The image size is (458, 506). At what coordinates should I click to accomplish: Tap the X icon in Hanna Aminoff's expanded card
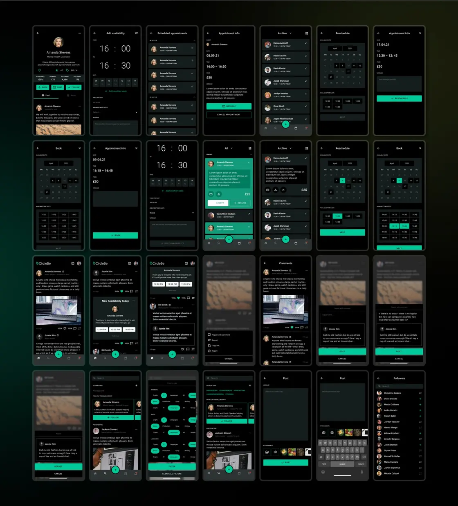coord(283,190)
